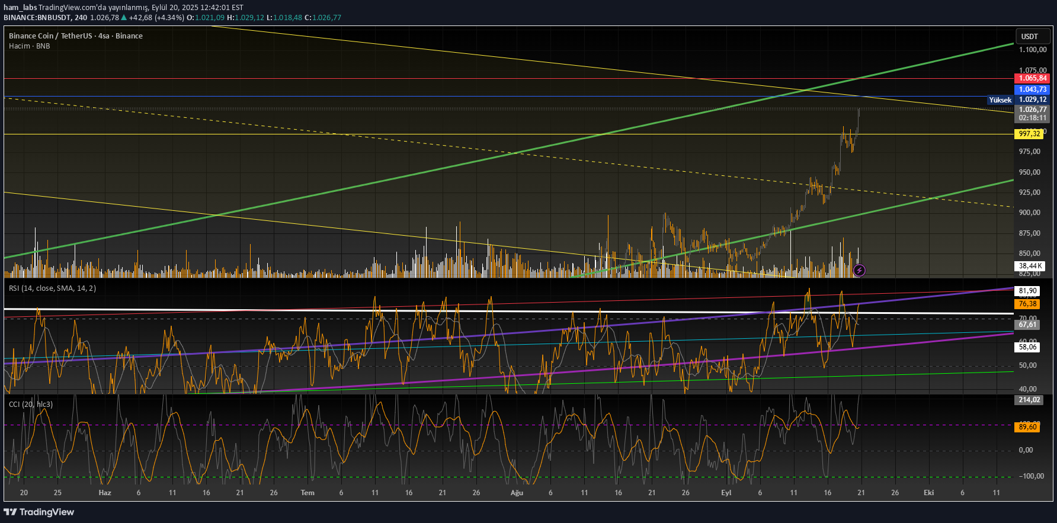Click the +42,68 (+4.34%) change value
This screenshot has width=1057, height=523.
pyautogui.click(x=156, y=17)
